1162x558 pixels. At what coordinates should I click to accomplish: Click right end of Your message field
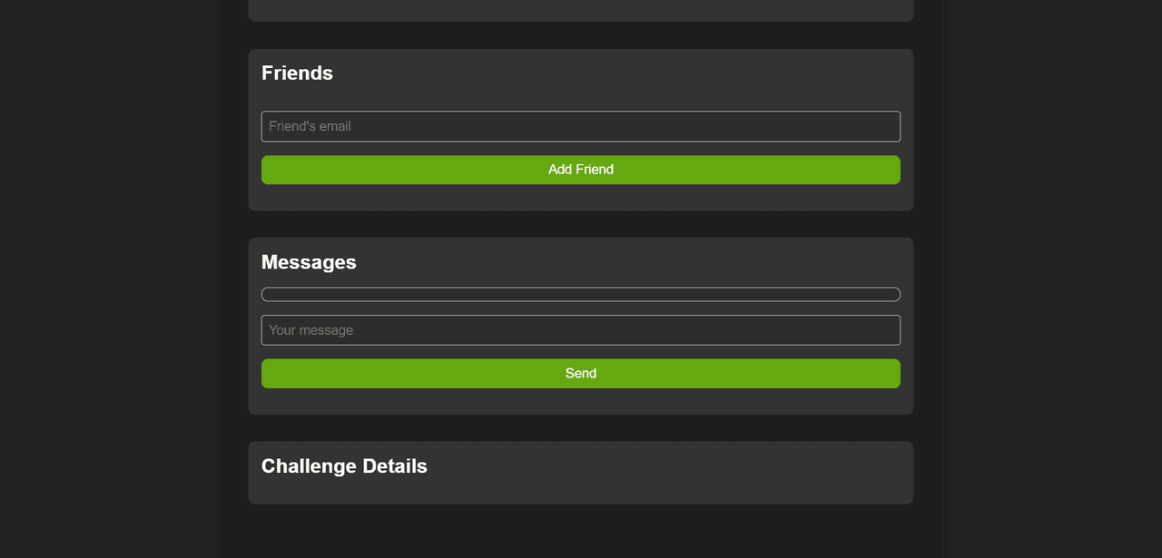(x=885, y=330)
